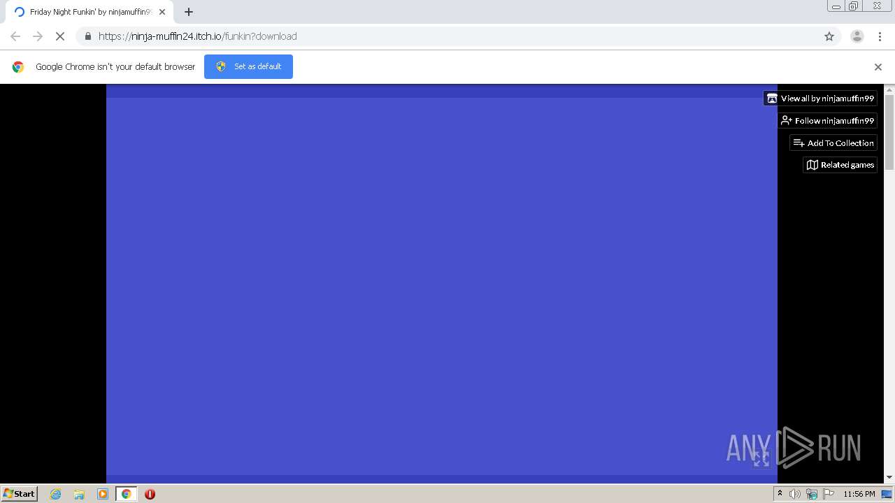Viewport: 895px width, 503px height.
Task: Restore down the Chrome window
Action: tap(854, 6)
